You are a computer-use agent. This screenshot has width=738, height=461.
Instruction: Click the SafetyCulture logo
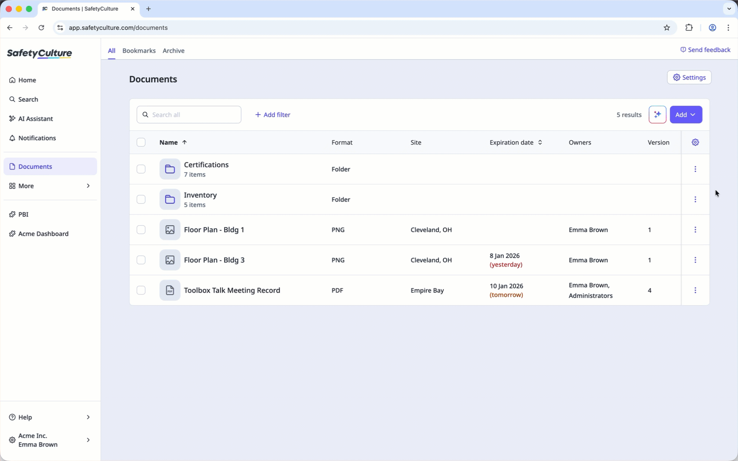point(40,54)
